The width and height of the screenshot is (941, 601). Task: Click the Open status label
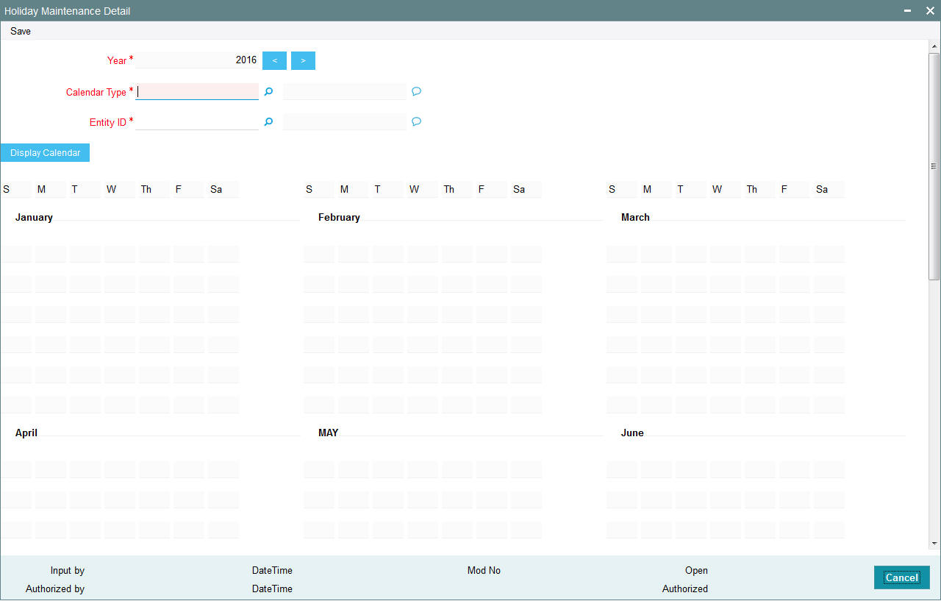[x=696, y=571]
